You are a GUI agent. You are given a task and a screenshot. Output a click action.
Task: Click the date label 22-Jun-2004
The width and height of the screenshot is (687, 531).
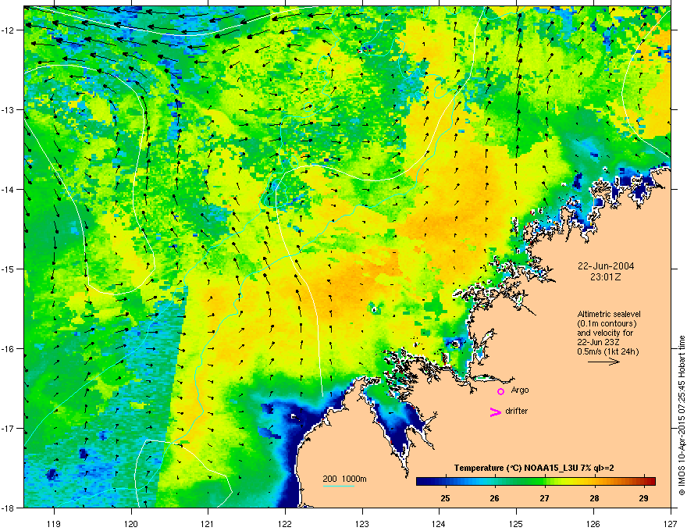pos(606,266)
